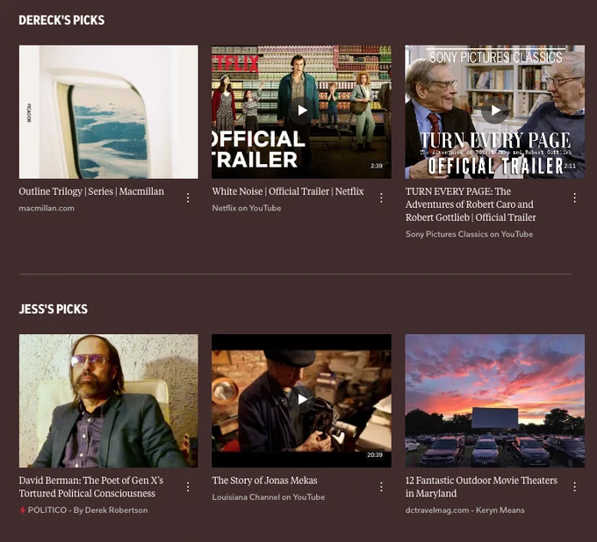597x542 pixels.
Task: Open 'The Story of Jonas Mekas' title link
Action: tap(264, 481)
